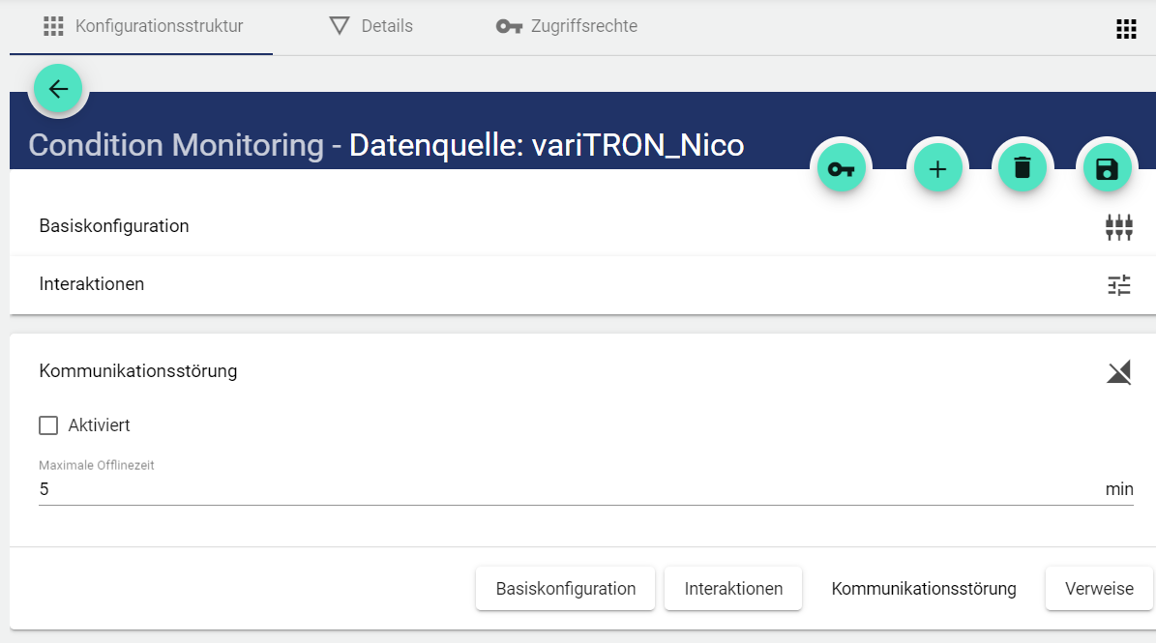
Task: Enable the Aktiviert checkbox
Action: pos(48,425)
